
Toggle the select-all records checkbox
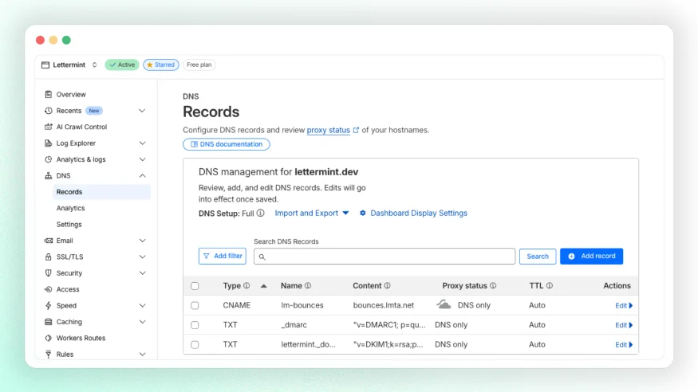click(195, 286)
